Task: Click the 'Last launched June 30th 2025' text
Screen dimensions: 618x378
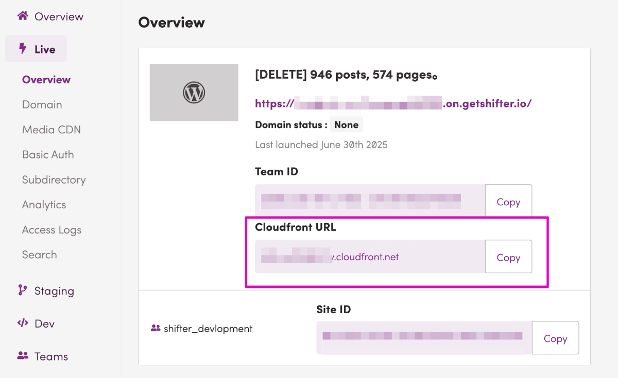Action: (x=321, y=145)
